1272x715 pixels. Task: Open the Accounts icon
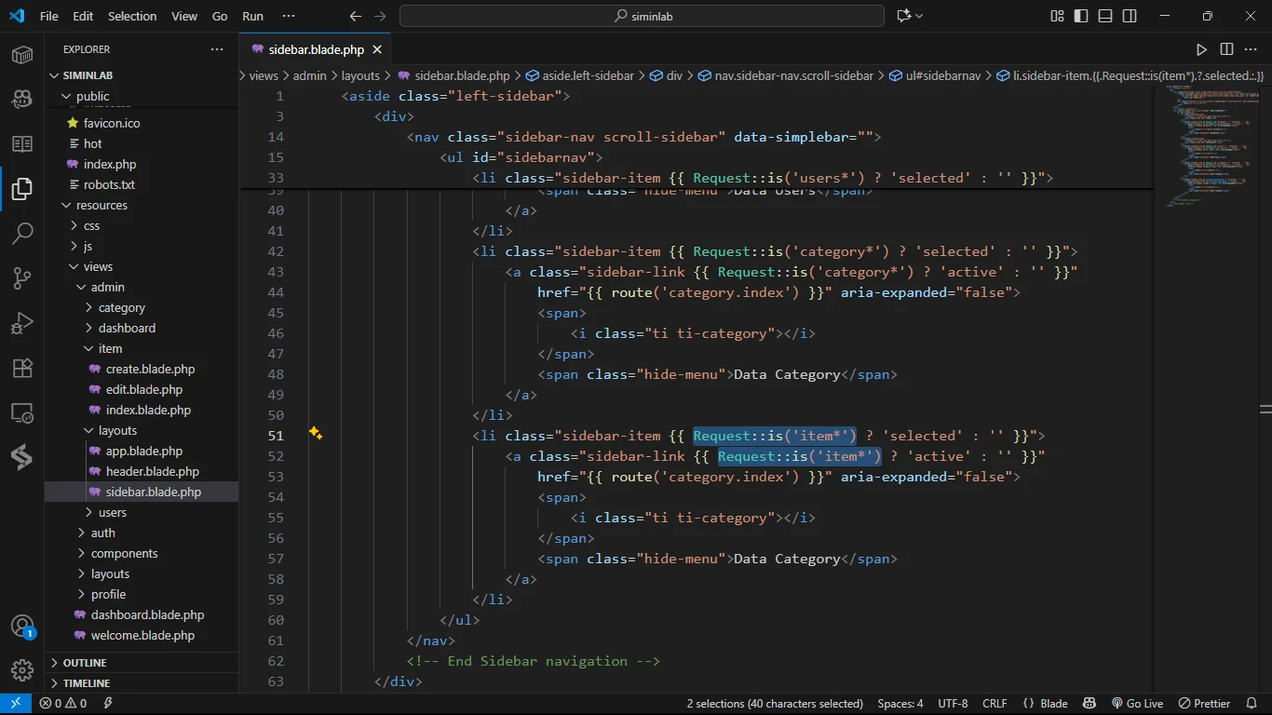pos(22,626)
